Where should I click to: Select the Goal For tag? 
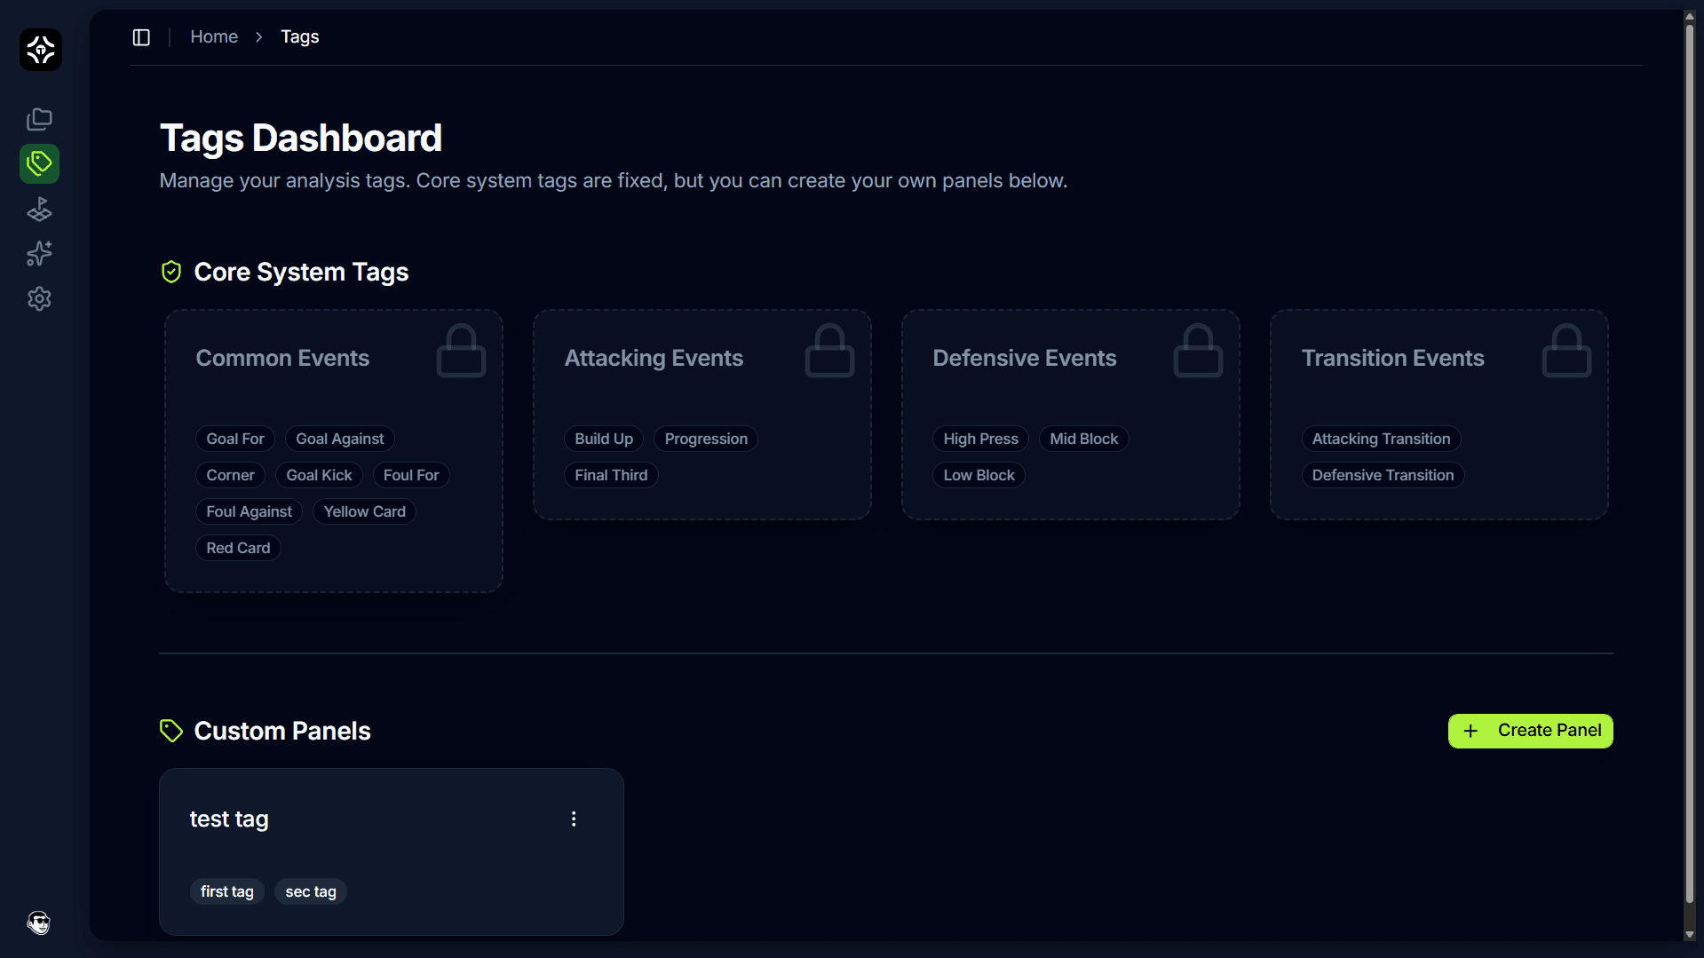coord(235,439)
